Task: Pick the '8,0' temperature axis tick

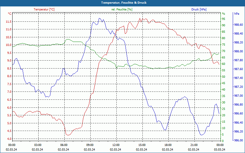Action: coord(9,76)
